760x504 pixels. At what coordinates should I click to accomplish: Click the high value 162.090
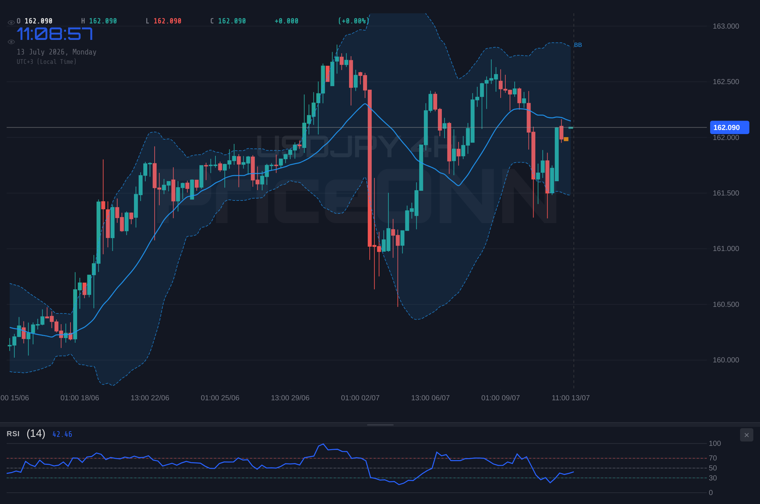pyautogui.click(x=103, y=21)
